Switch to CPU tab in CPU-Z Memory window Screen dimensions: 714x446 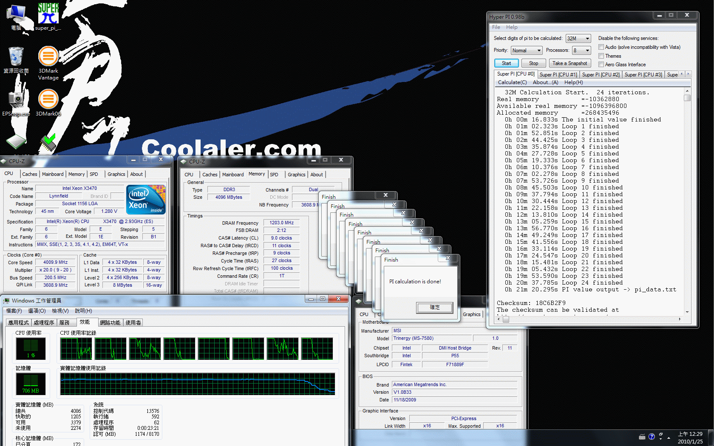tap(189, 175)
